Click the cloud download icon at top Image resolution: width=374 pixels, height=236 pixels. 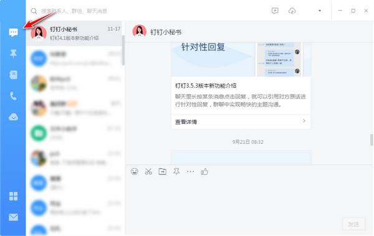click(292, 11)
